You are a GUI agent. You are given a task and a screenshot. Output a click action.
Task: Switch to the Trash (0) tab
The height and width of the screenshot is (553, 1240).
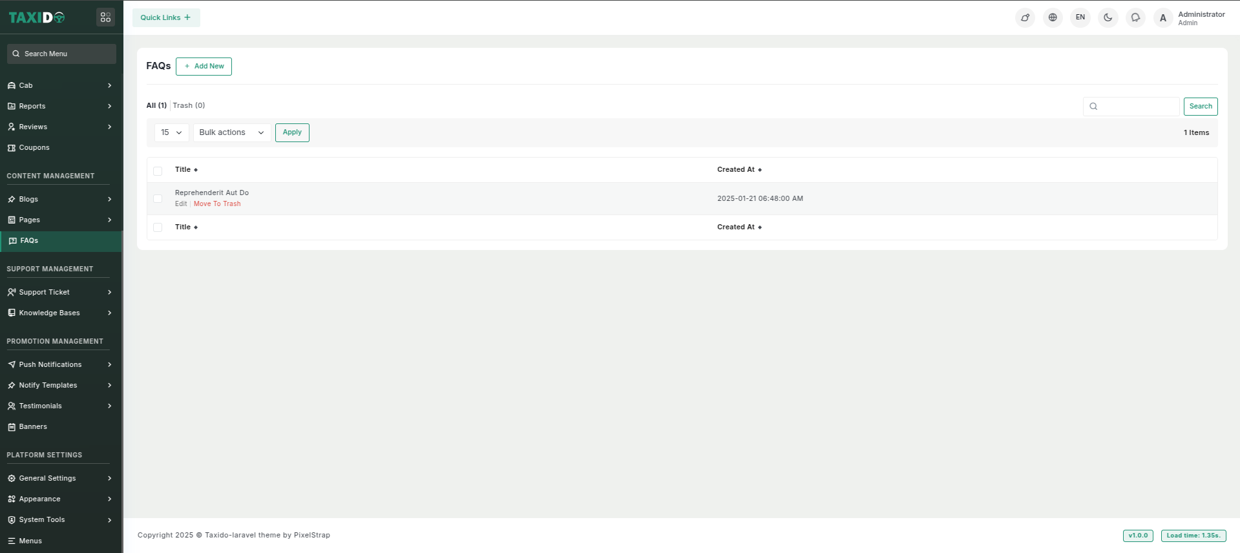point(189,105)
